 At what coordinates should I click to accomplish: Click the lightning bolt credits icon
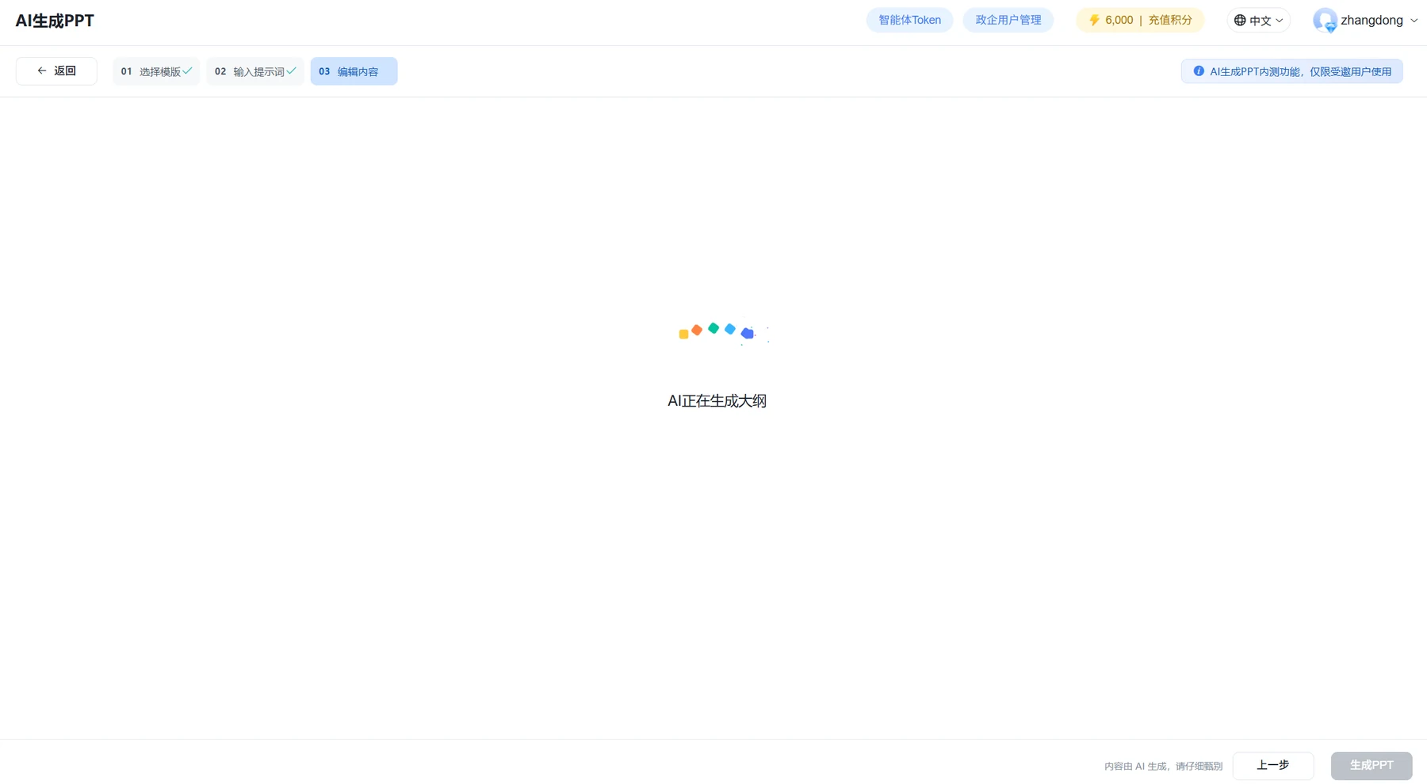[1094, 20]
